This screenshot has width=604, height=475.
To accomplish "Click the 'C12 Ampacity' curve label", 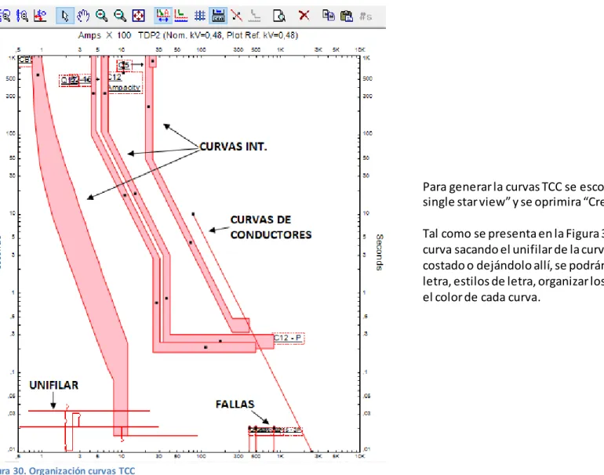I will click(x=124, y=82).
